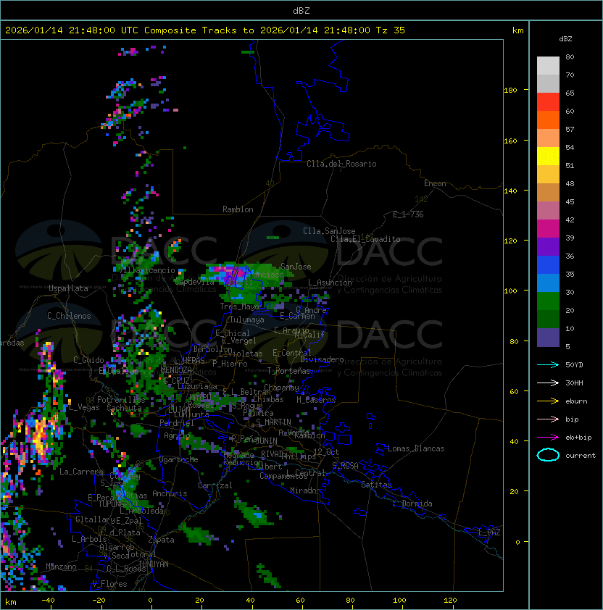This screenshot has height=610, width=603.
Task: Click the Clla.SanJose map label
Action: click(329, 231)
